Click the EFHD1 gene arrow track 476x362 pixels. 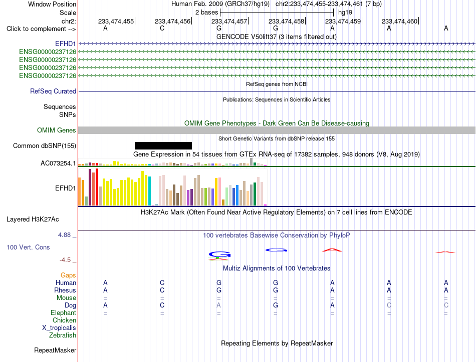(277, 44)
